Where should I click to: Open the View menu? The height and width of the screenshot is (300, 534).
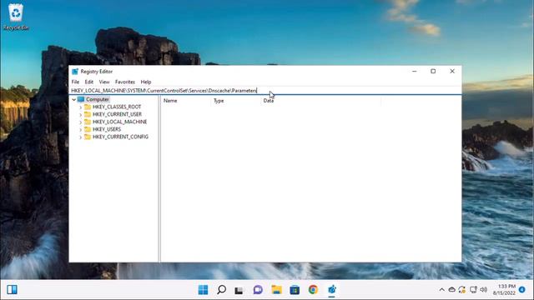pyautogui.click(x=104, y=82)
